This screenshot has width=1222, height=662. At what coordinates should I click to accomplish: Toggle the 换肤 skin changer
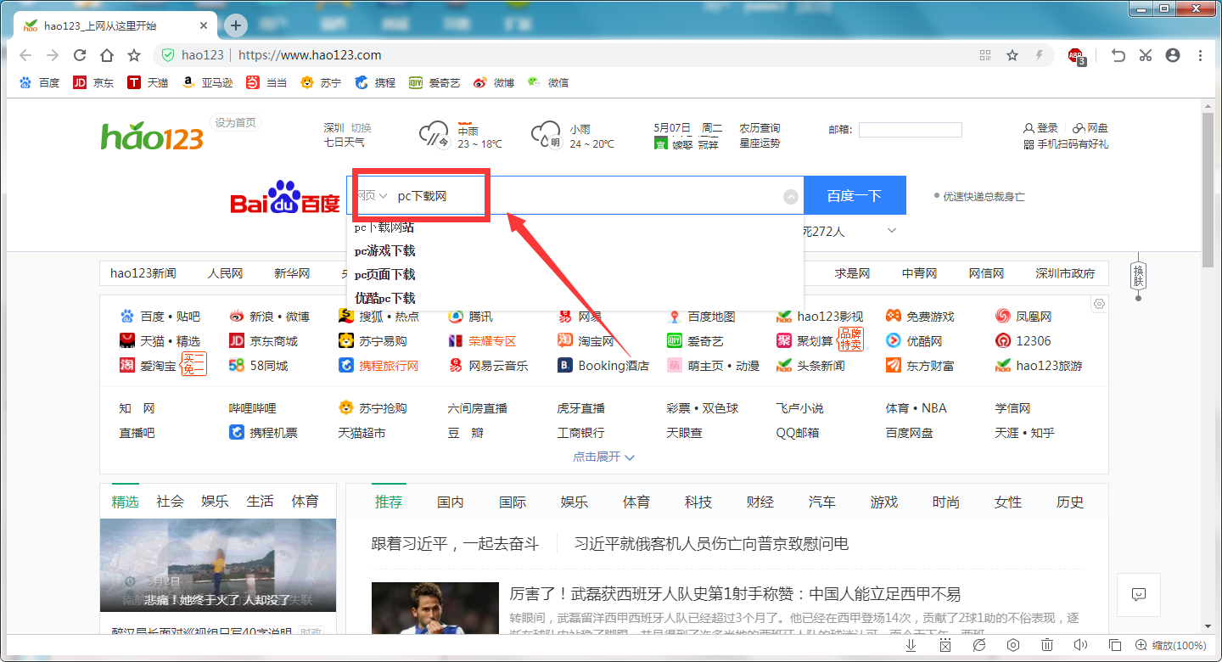(x=1138, y=276)
